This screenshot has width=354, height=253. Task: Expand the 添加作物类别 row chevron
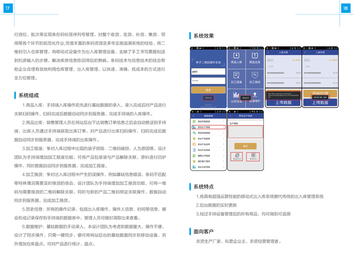tap(224, 121)
